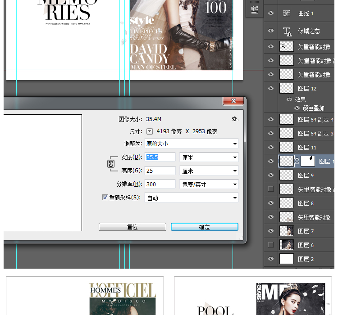Viewport: 338px width, 315px height.
Task: Uncheck the 重新采样 resample checkbox
Action: point(105,198)
